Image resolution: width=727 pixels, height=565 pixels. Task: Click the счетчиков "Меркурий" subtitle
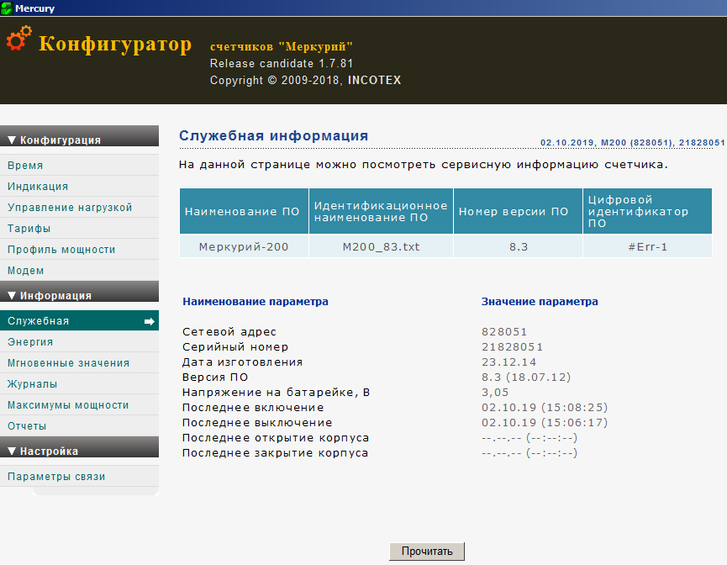[281, 46]
